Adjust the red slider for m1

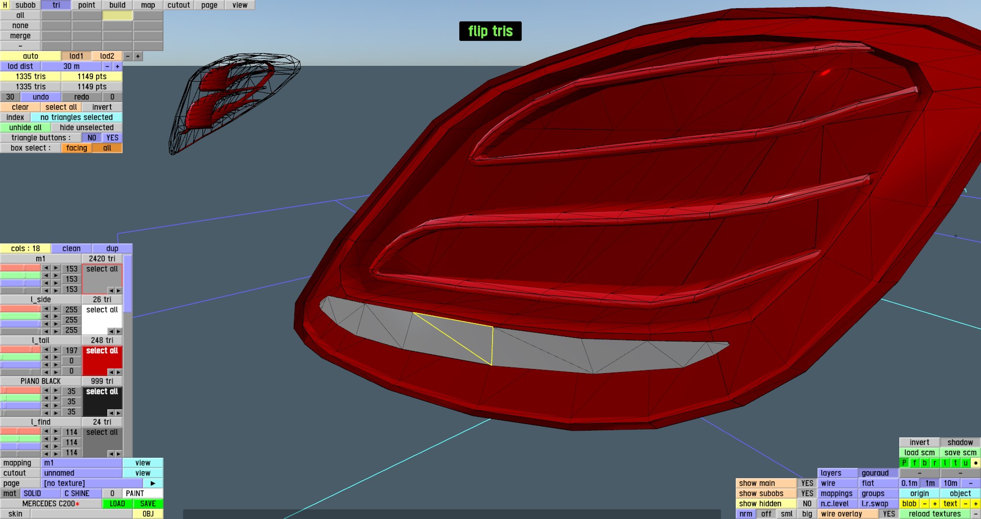click(x=20, y=267)
